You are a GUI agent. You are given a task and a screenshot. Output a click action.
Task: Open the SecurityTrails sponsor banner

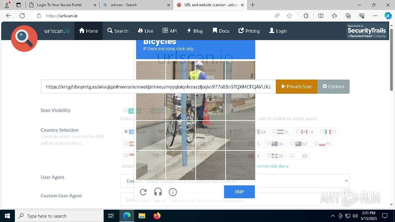click(367, 31)
